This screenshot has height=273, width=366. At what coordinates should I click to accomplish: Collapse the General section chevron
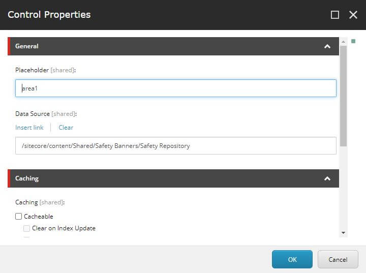click(x=327, y=46)
